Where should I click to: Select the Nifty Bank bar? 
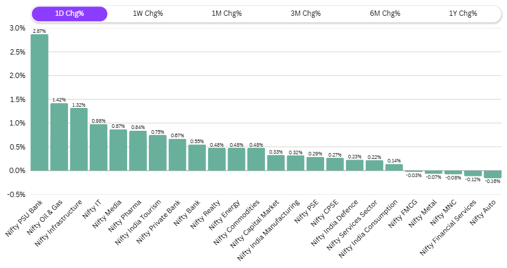pos(197,158)
